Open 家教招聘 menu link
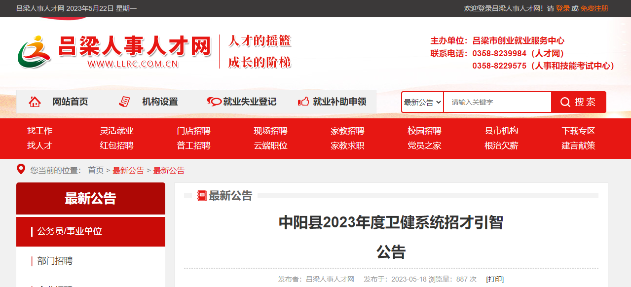The image size is (631, 287). click(347, 131)
